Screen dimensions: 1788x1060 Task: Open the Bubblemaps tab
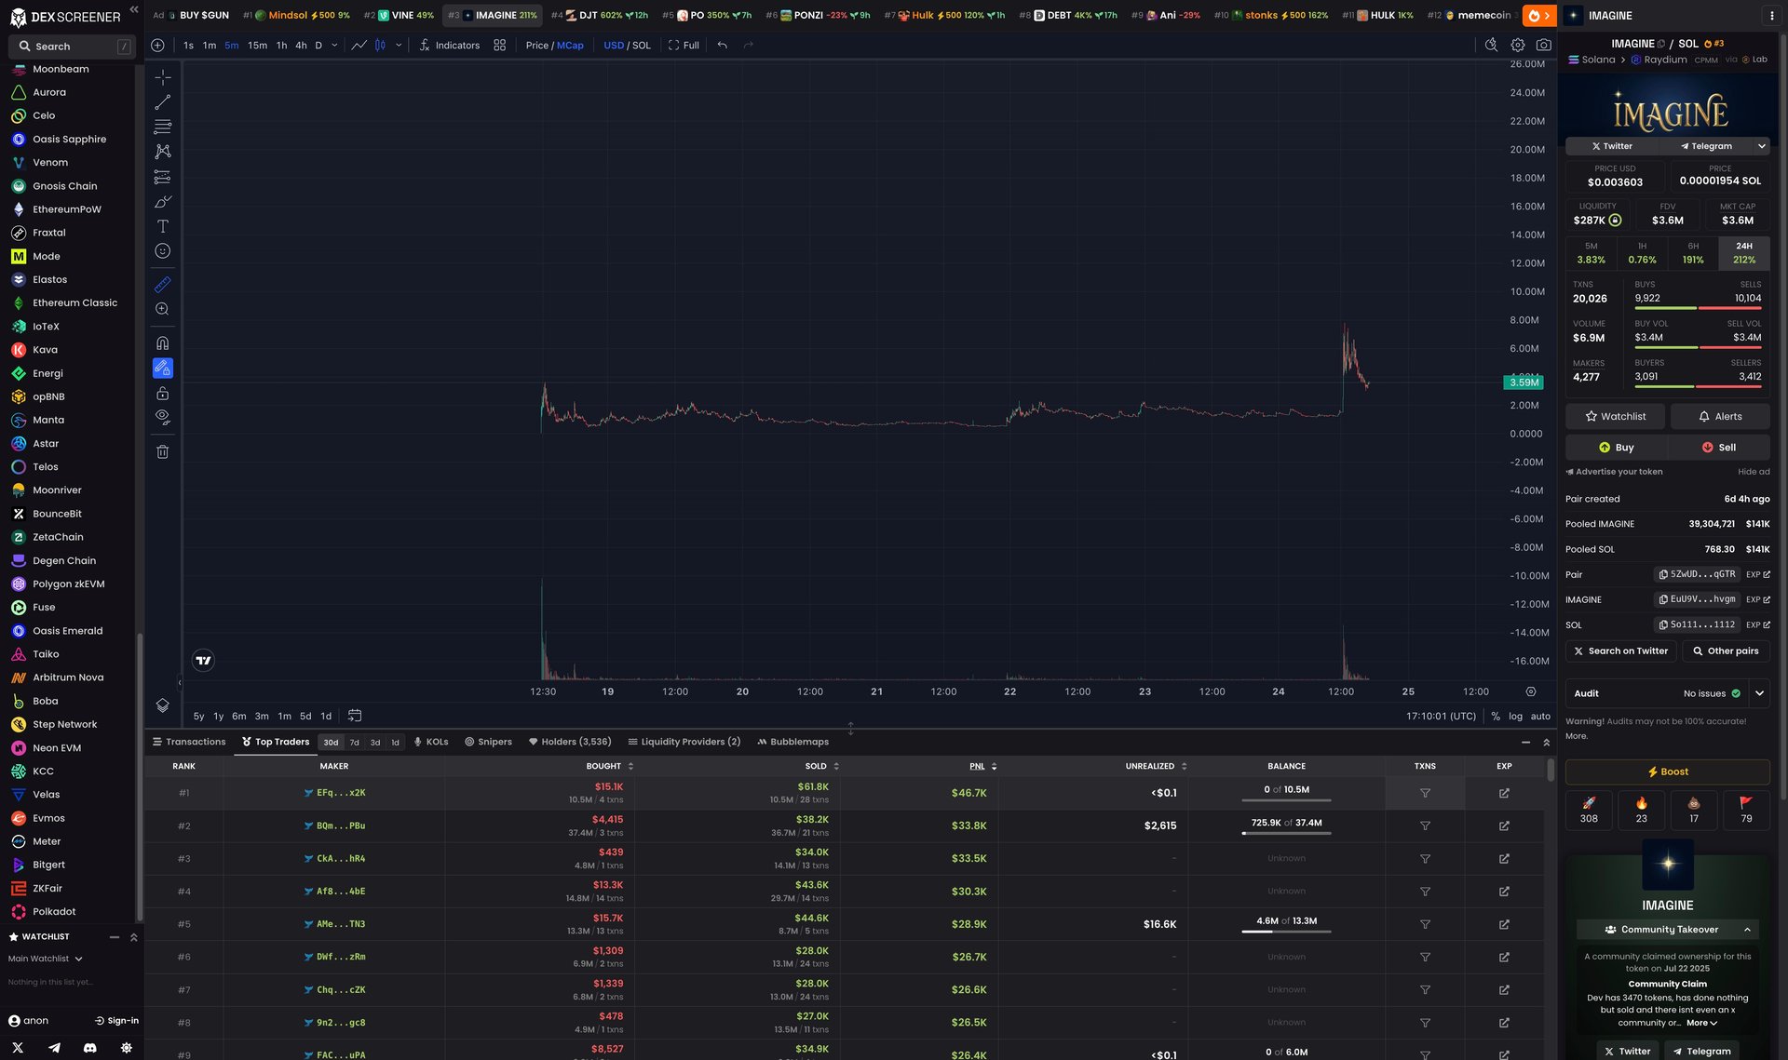tap(792, 742)
